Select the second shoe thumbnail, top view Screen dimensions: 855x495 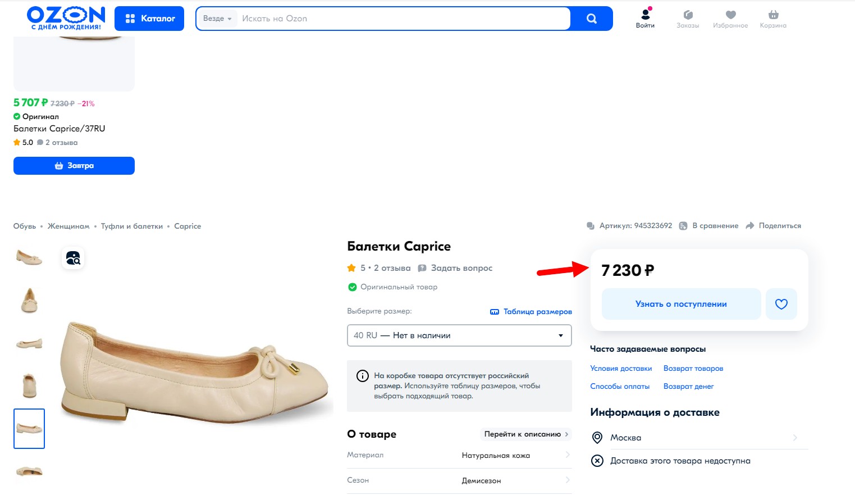pos(29,300)
